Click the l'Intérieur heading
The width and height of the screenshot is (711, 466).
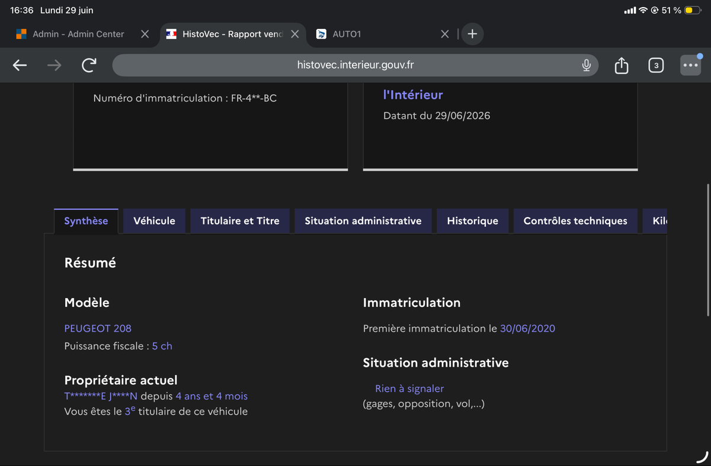[x=413, y=95]
